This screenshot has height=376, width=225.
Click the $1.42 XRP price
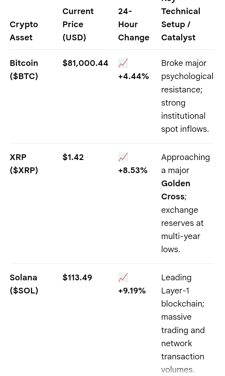point(73,157)
